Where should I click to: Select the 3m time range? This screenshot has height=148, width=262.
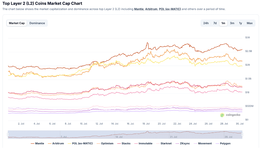tap(232, 23)
